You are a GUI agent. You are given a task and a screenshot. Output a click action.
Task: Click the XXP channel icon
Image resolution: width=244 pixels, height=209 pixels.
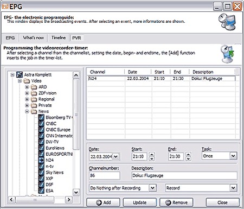tap(41, 178)
